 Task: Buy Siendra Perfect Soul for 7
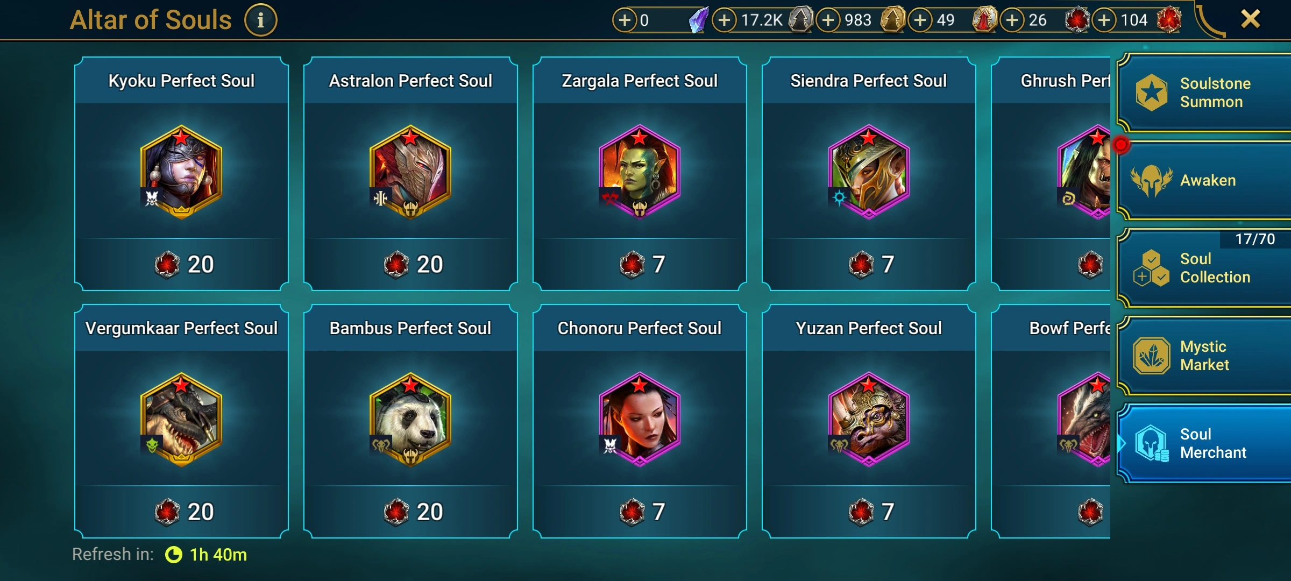[x=869, y=264]
